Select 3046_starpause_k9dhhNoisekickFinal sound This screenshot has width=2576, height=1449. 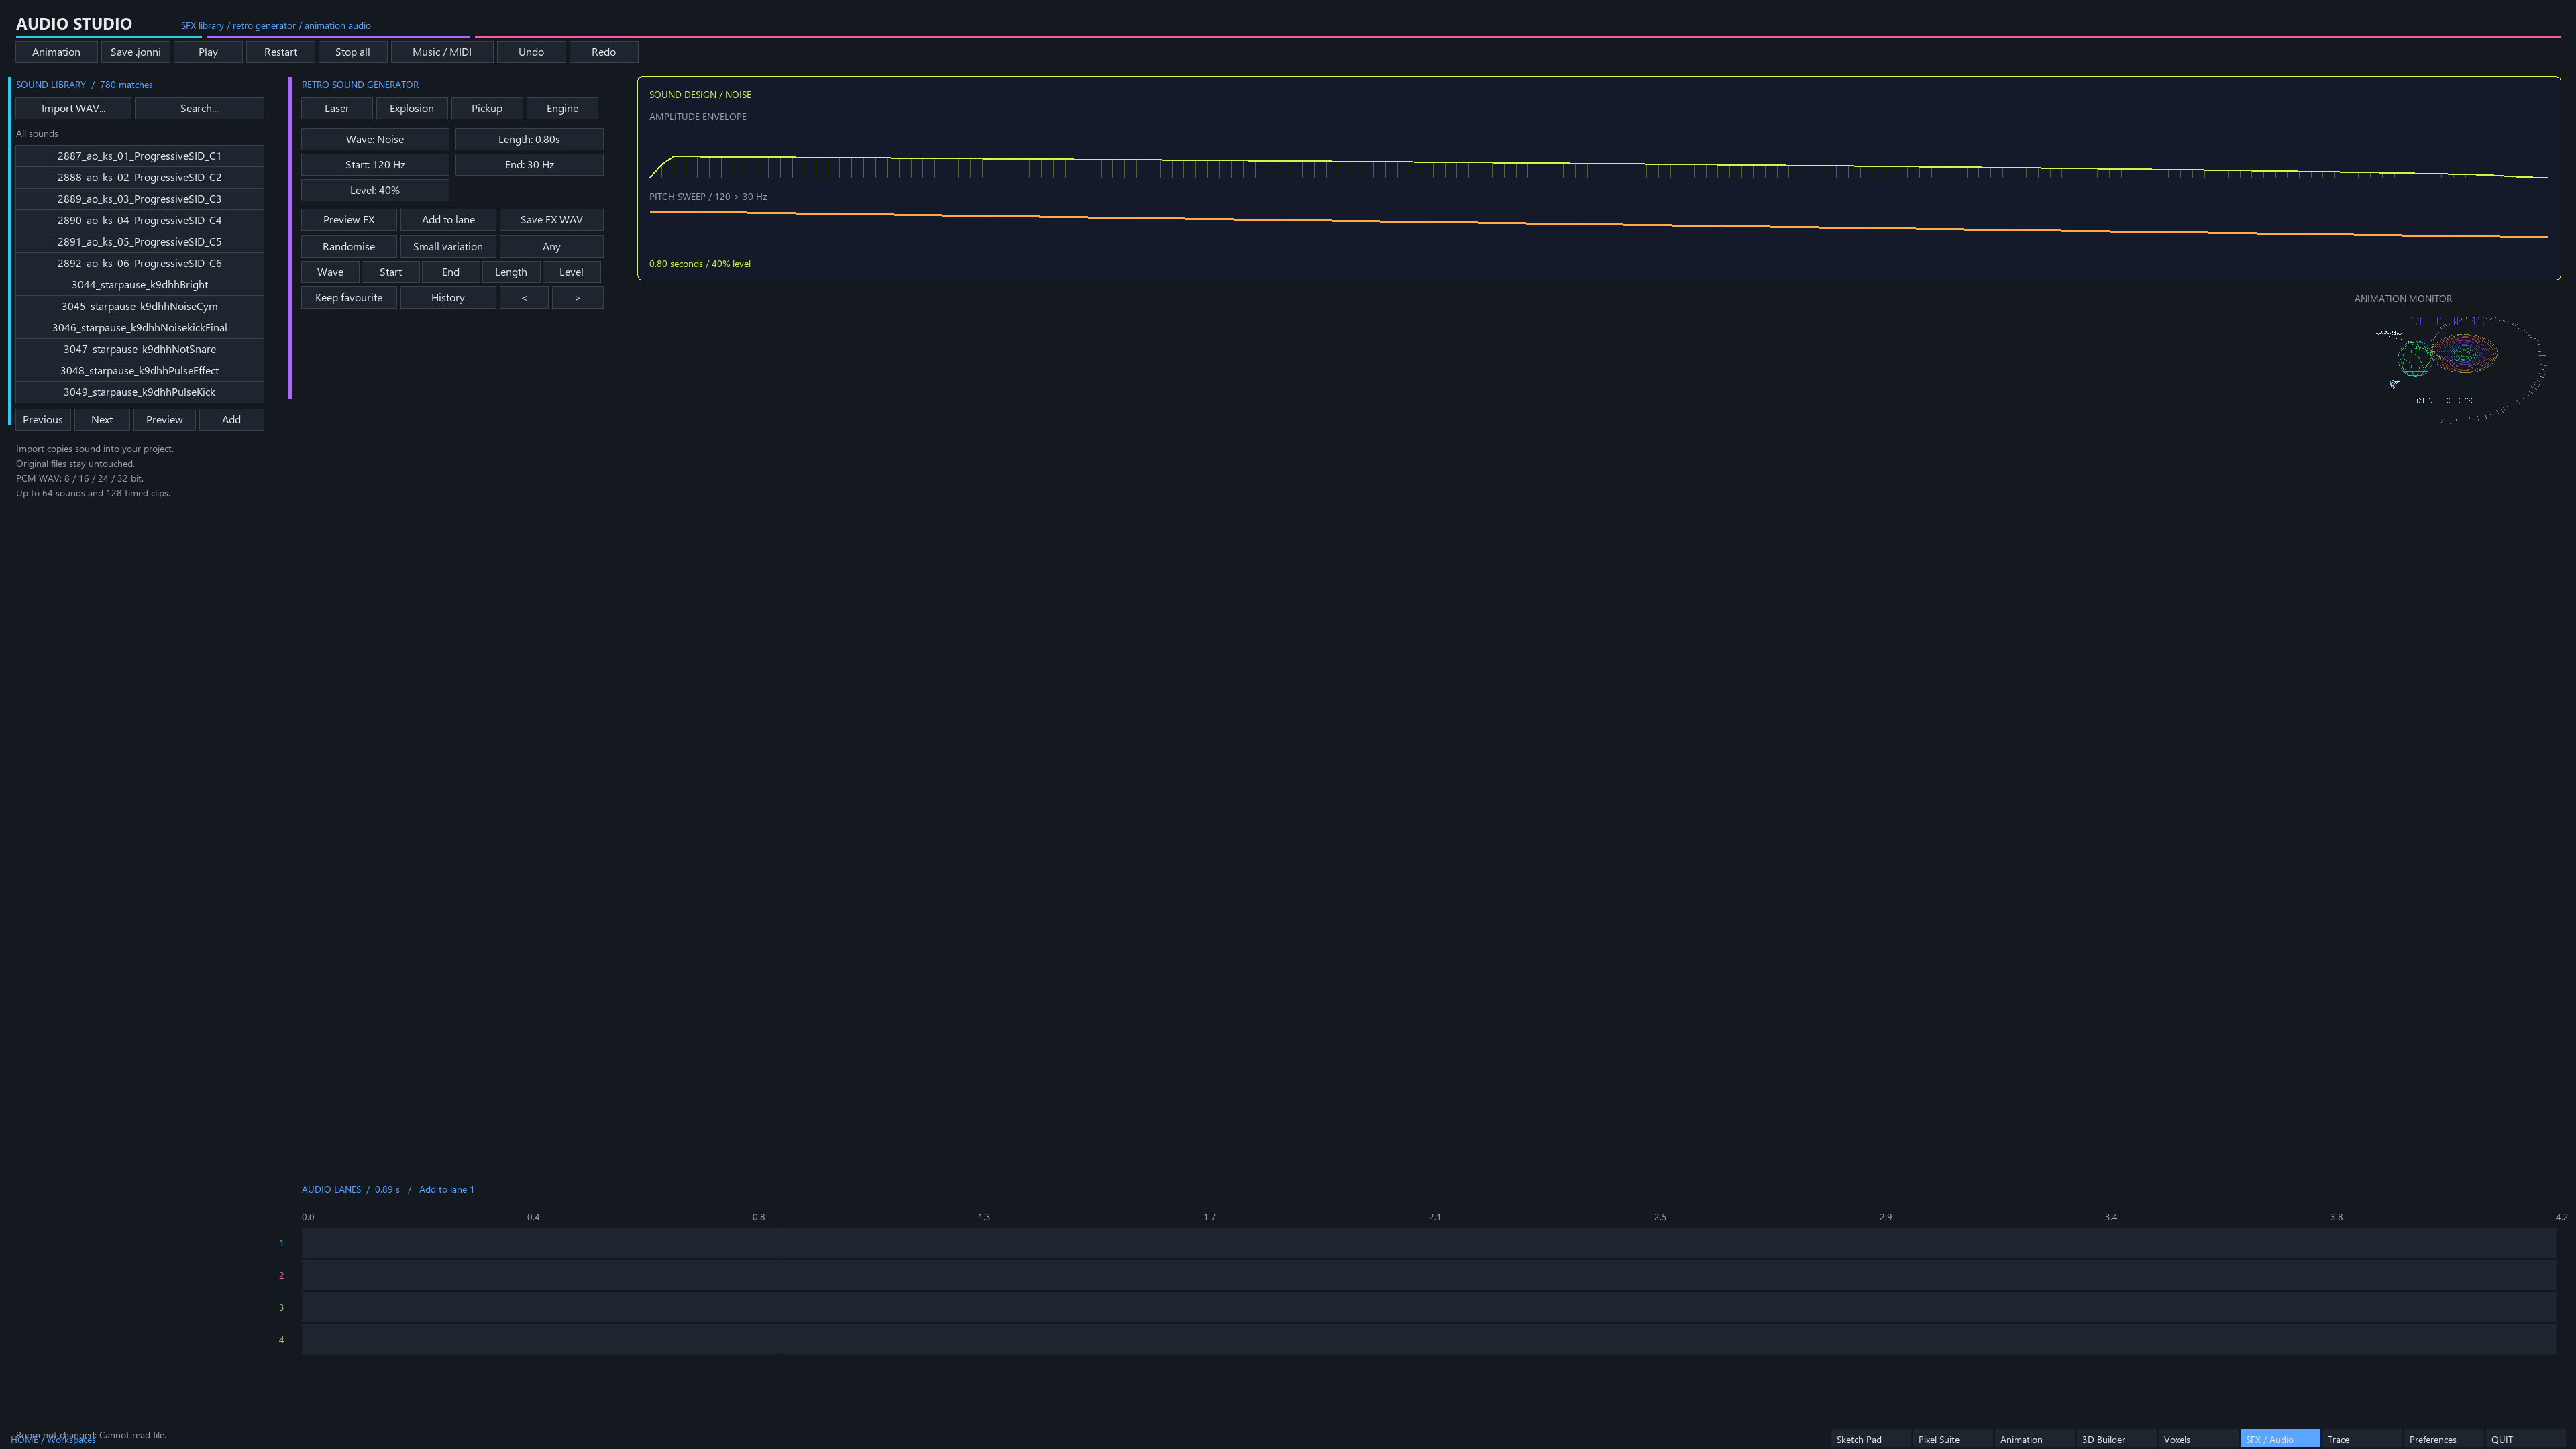[x=139, y=328]
